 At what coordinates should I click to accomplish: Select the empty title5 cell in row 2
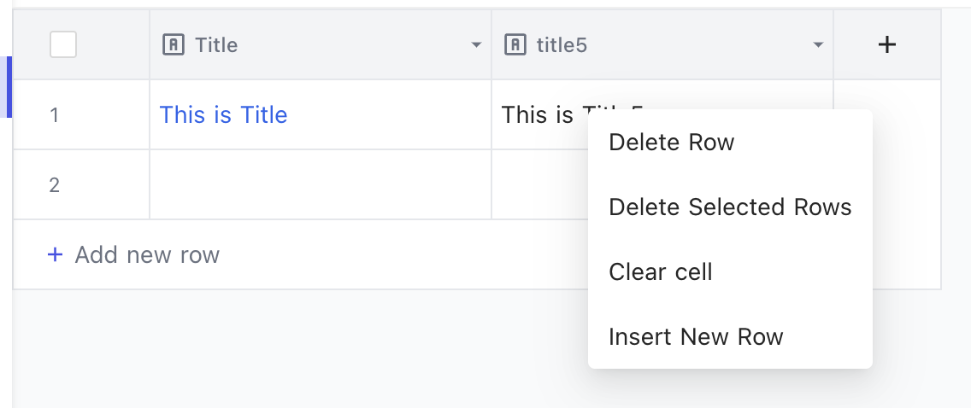point(538,184)
